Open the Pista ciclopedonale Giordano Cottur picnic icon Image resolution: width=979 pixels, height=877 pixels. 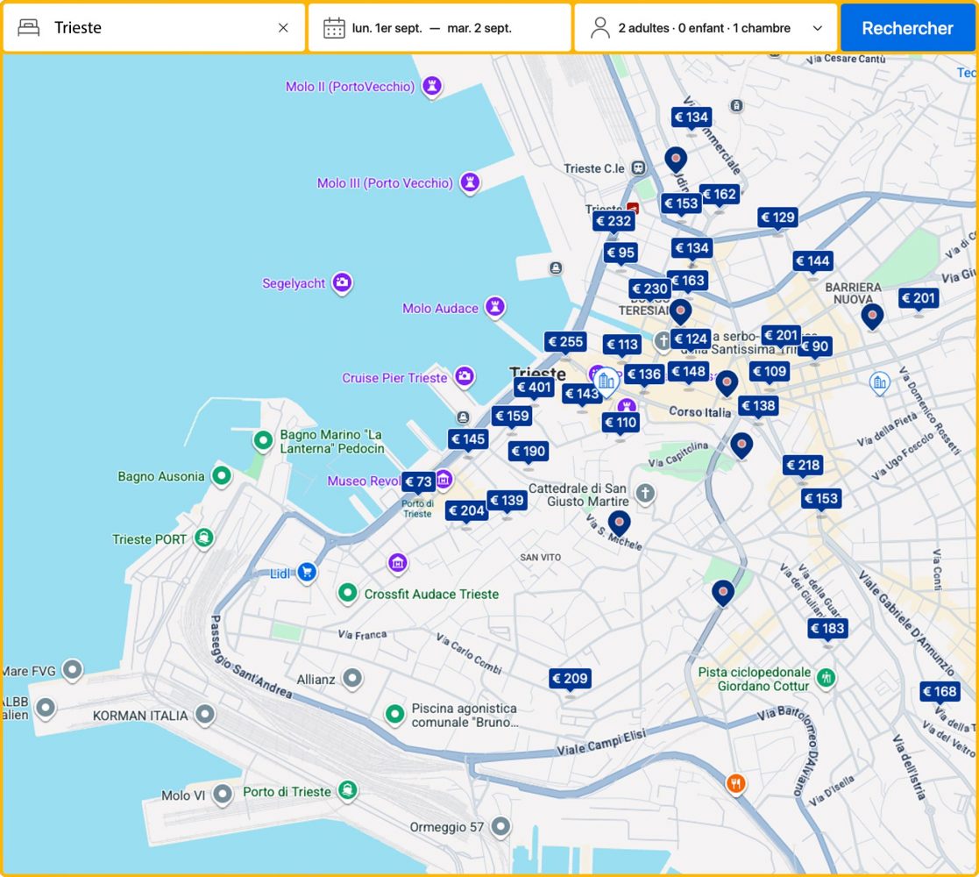point(827,678)
